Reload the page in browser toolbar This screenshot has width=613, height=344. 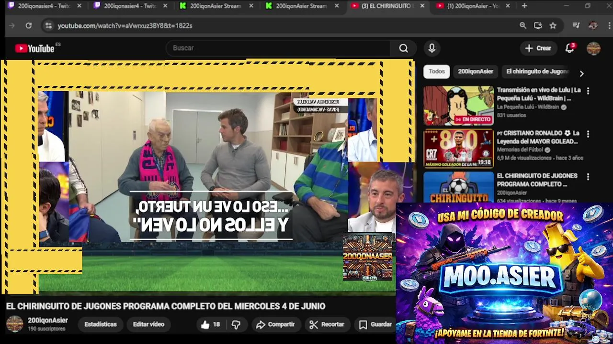(29, 26)
